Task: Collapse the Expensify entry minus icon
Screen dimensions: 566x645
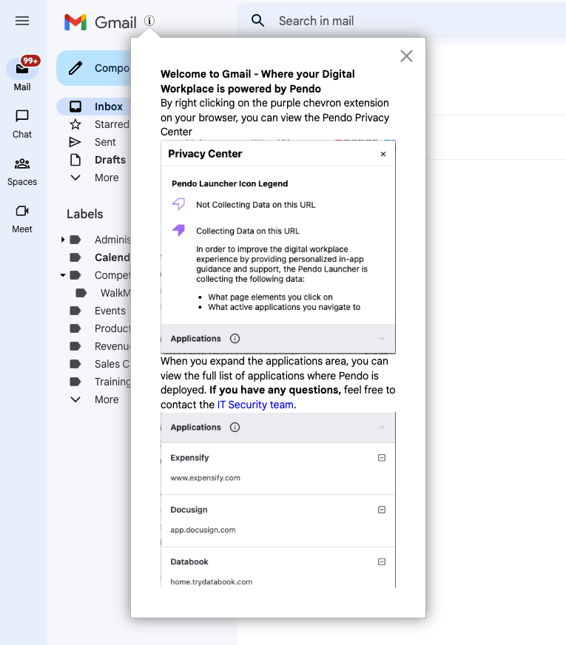Action: tap(382, 458)
